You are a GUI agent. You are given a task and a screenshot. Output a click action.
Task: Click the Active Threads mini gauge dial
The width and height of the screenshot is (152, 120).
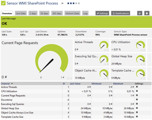click(104, 45)
